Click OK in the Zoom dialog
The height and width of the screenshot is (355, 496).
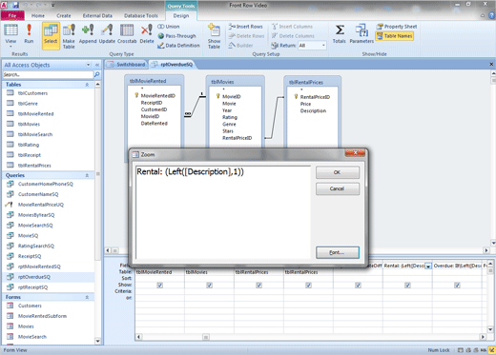pos(338,172)
